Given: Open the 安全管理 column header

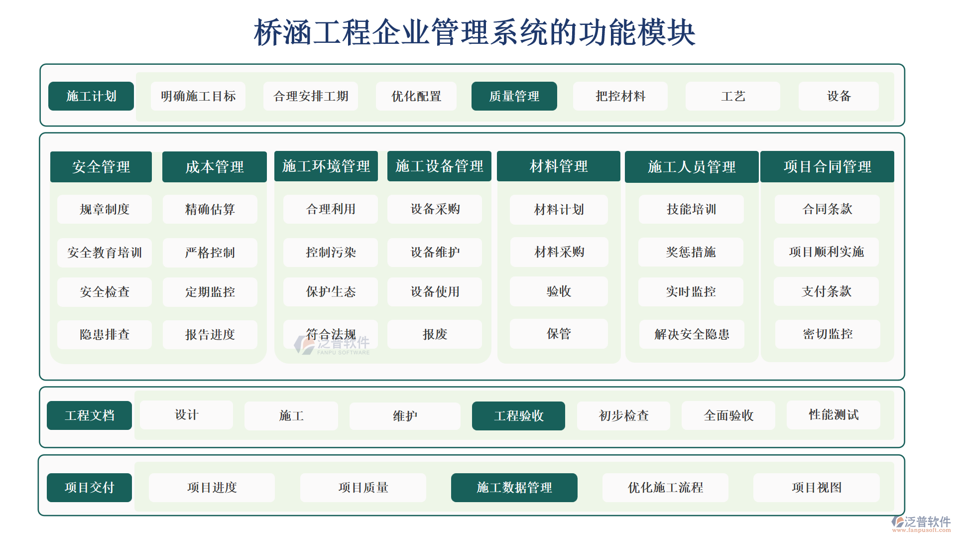Looking at the screenshot, I should (101, 167).
